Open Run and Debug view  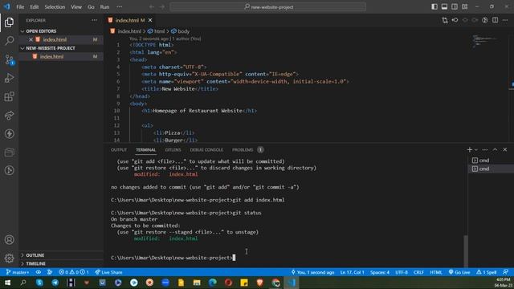9,78
